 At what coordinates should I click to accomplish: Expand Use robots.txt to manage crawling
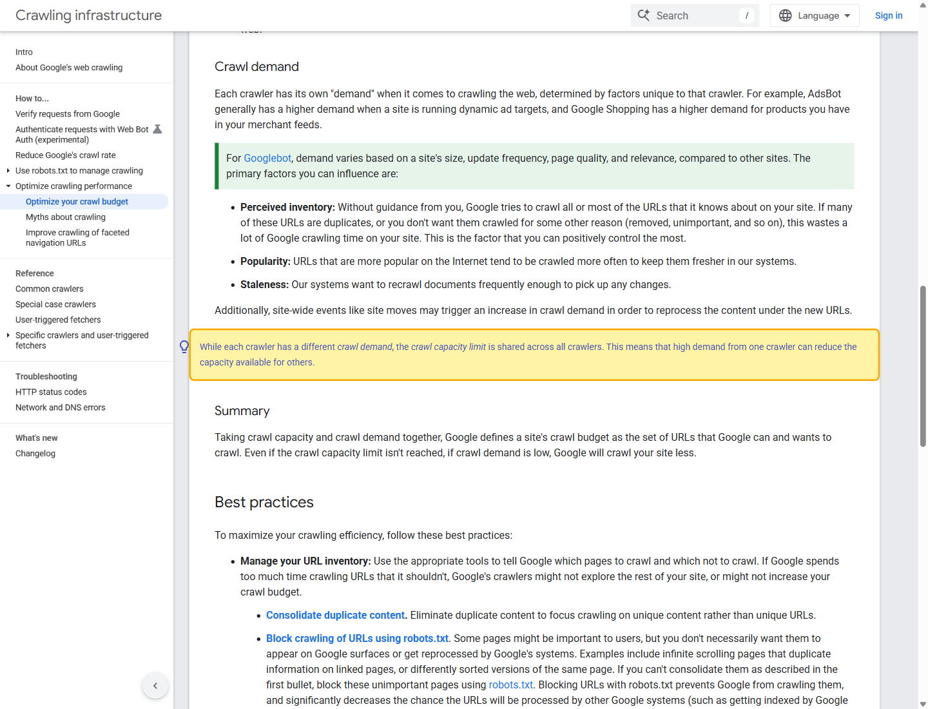8,171
